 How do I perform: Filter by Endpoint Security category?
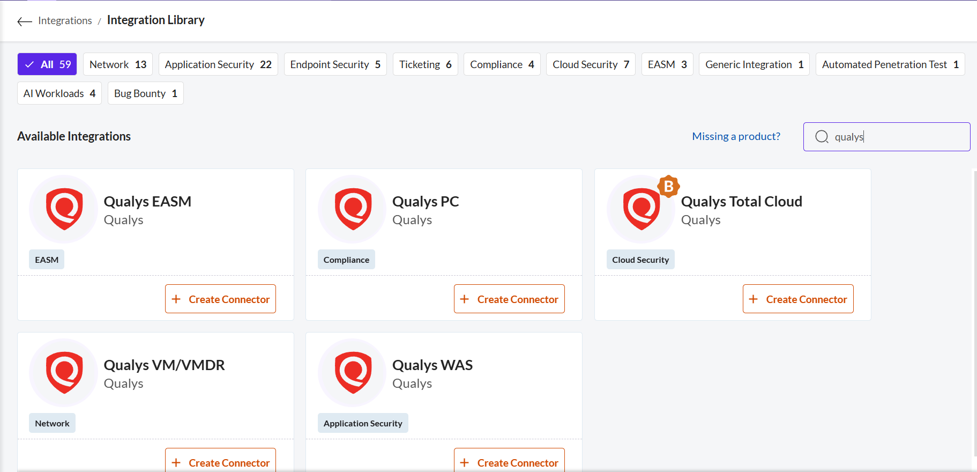click(335, 64)
